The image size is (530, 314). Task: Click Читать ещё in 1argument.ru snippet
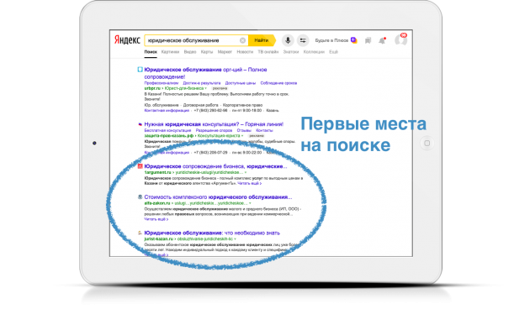(250, 183)
